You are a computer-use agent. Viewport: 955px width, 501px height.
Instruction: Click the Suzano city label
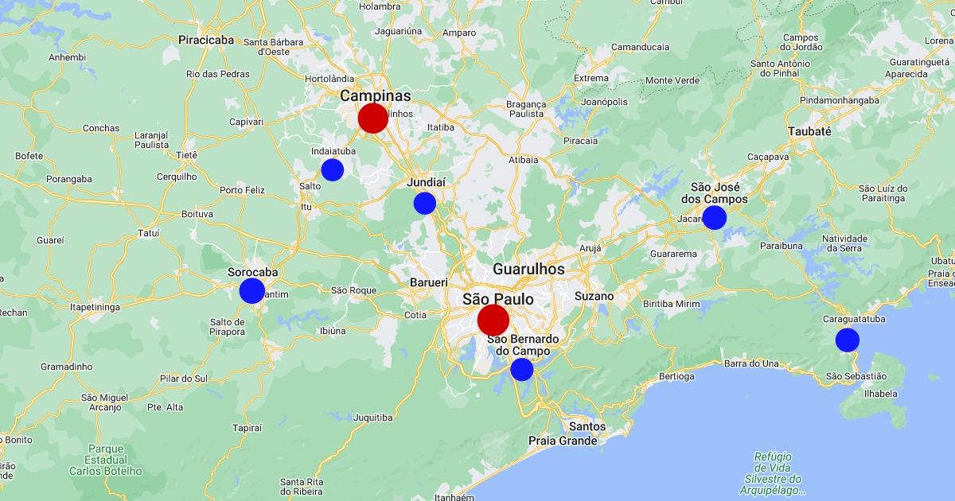[594, 296]
